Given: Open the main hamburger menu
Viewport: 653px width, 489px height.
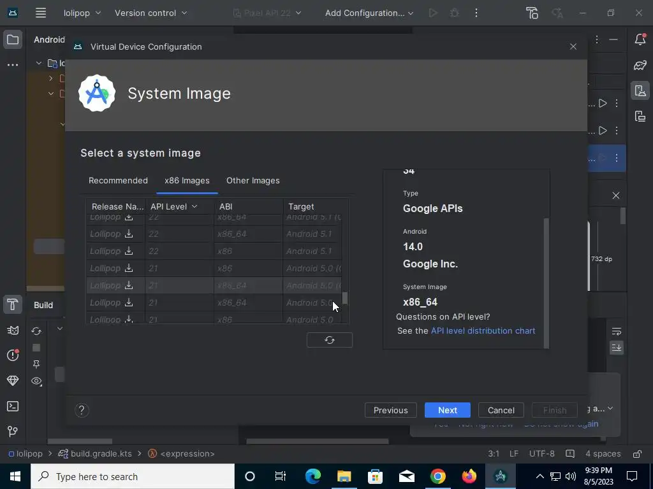Looking at the screenshot, I should (x=40, y=13).
